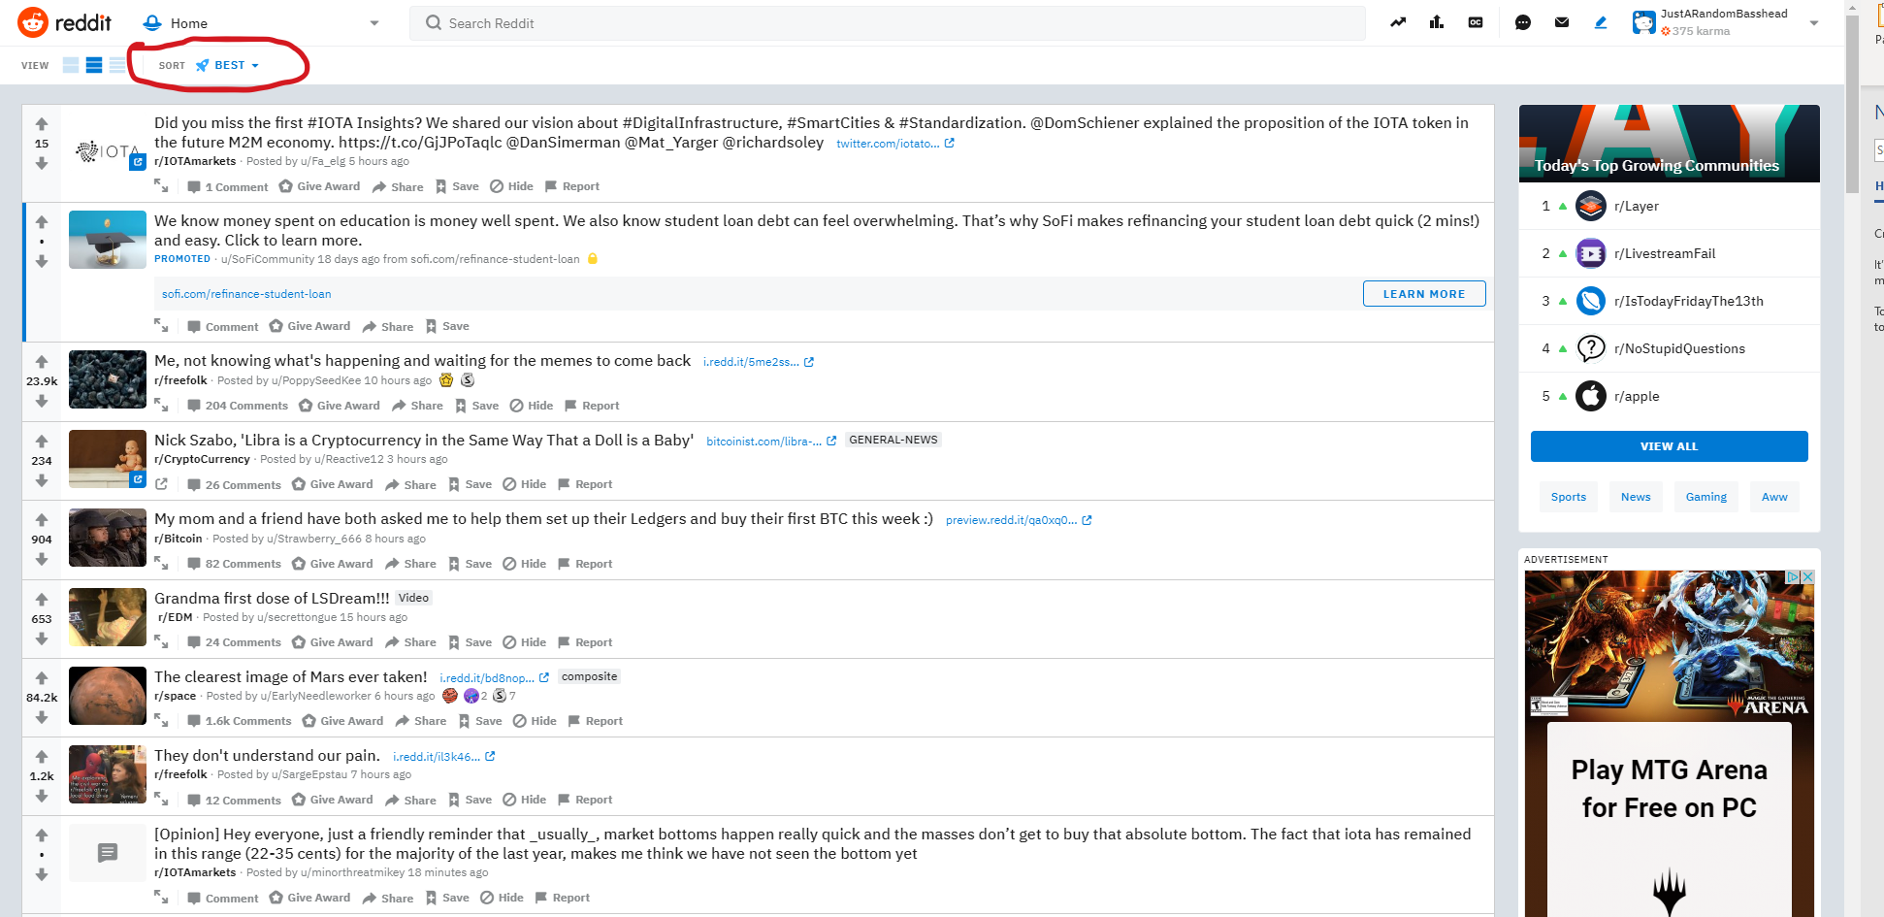Open the Mars post thumbnail
The width and height of the screenshot is (1884, 917).
tap(108, 696)
